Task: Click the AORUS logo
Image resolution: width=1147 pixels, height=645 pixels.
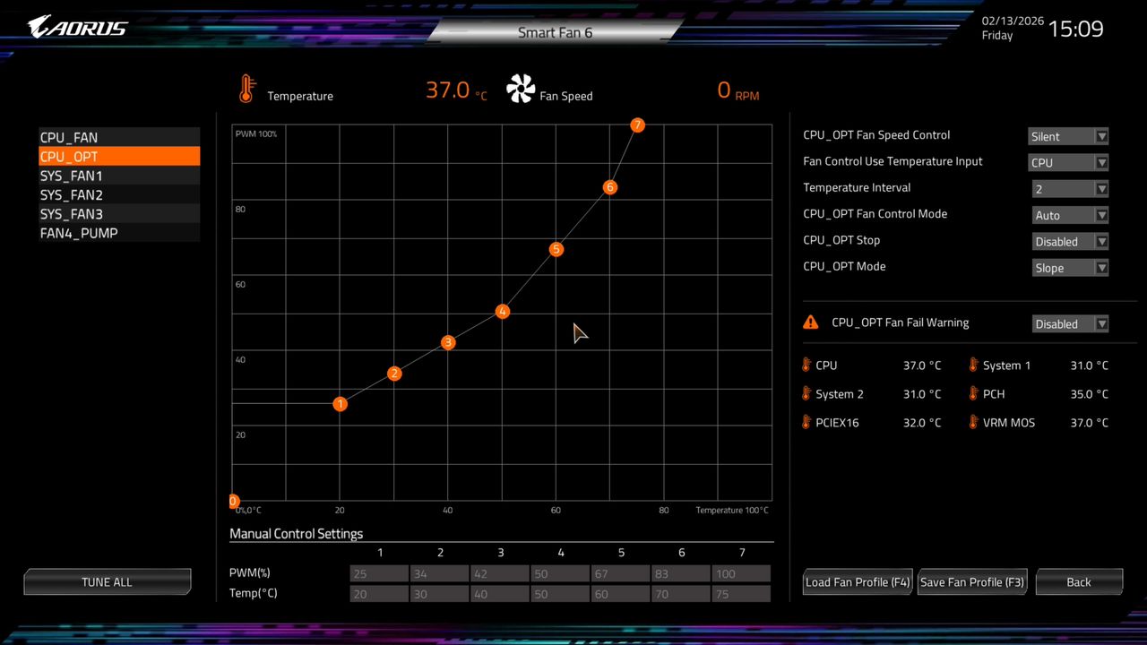Action: click(76, 26)
